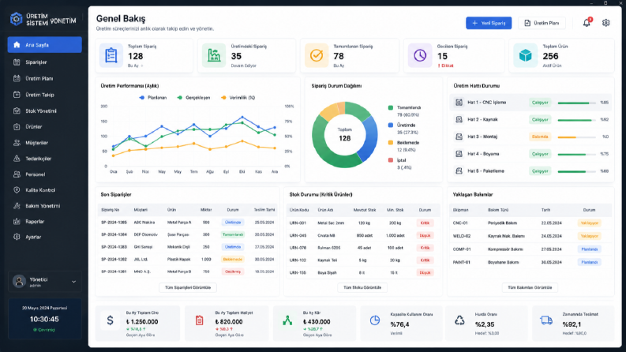This screenshot has width=626, height=352.
Task: Navigate to Ürünler
Action: click(45, 126)
